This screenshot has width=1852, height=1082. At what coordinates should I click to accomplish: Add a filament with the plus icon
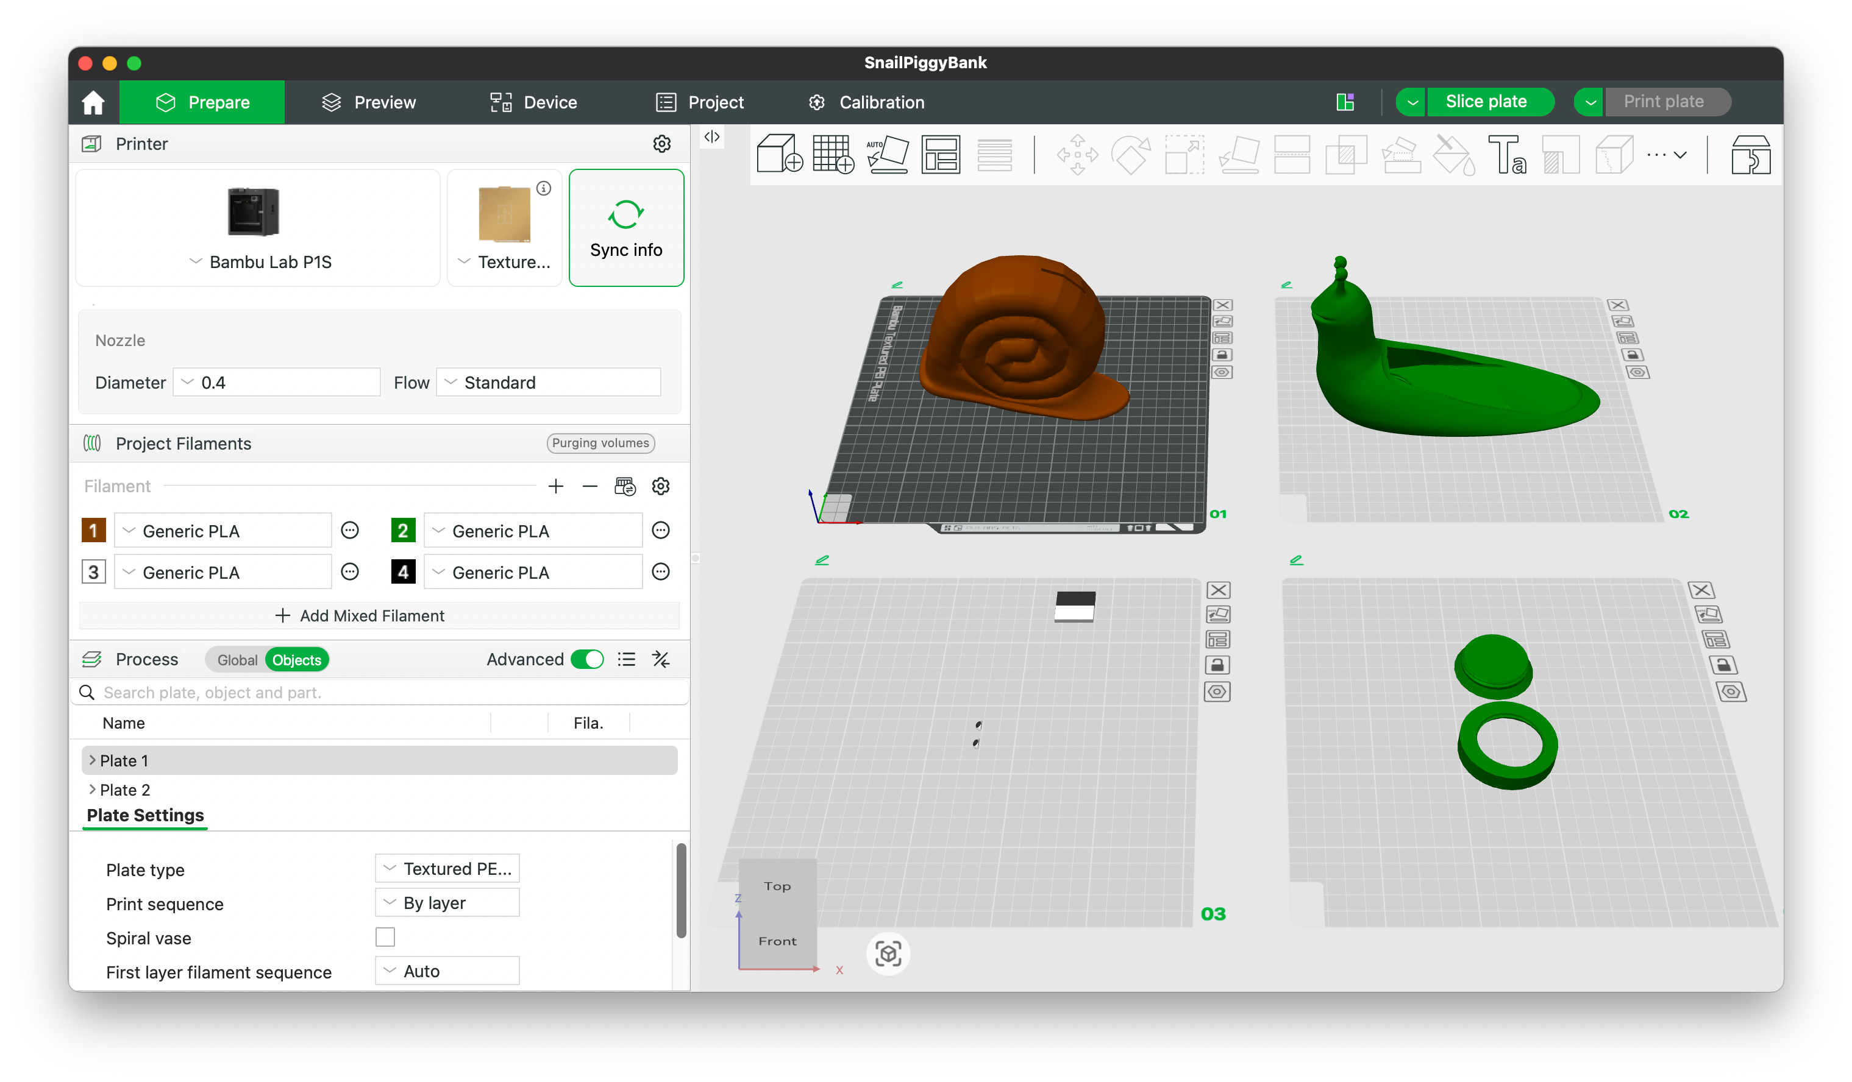click(x=555, y=486)
